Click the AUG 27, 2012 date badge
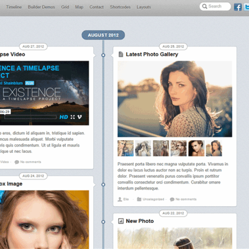 [x=33, y=46]
